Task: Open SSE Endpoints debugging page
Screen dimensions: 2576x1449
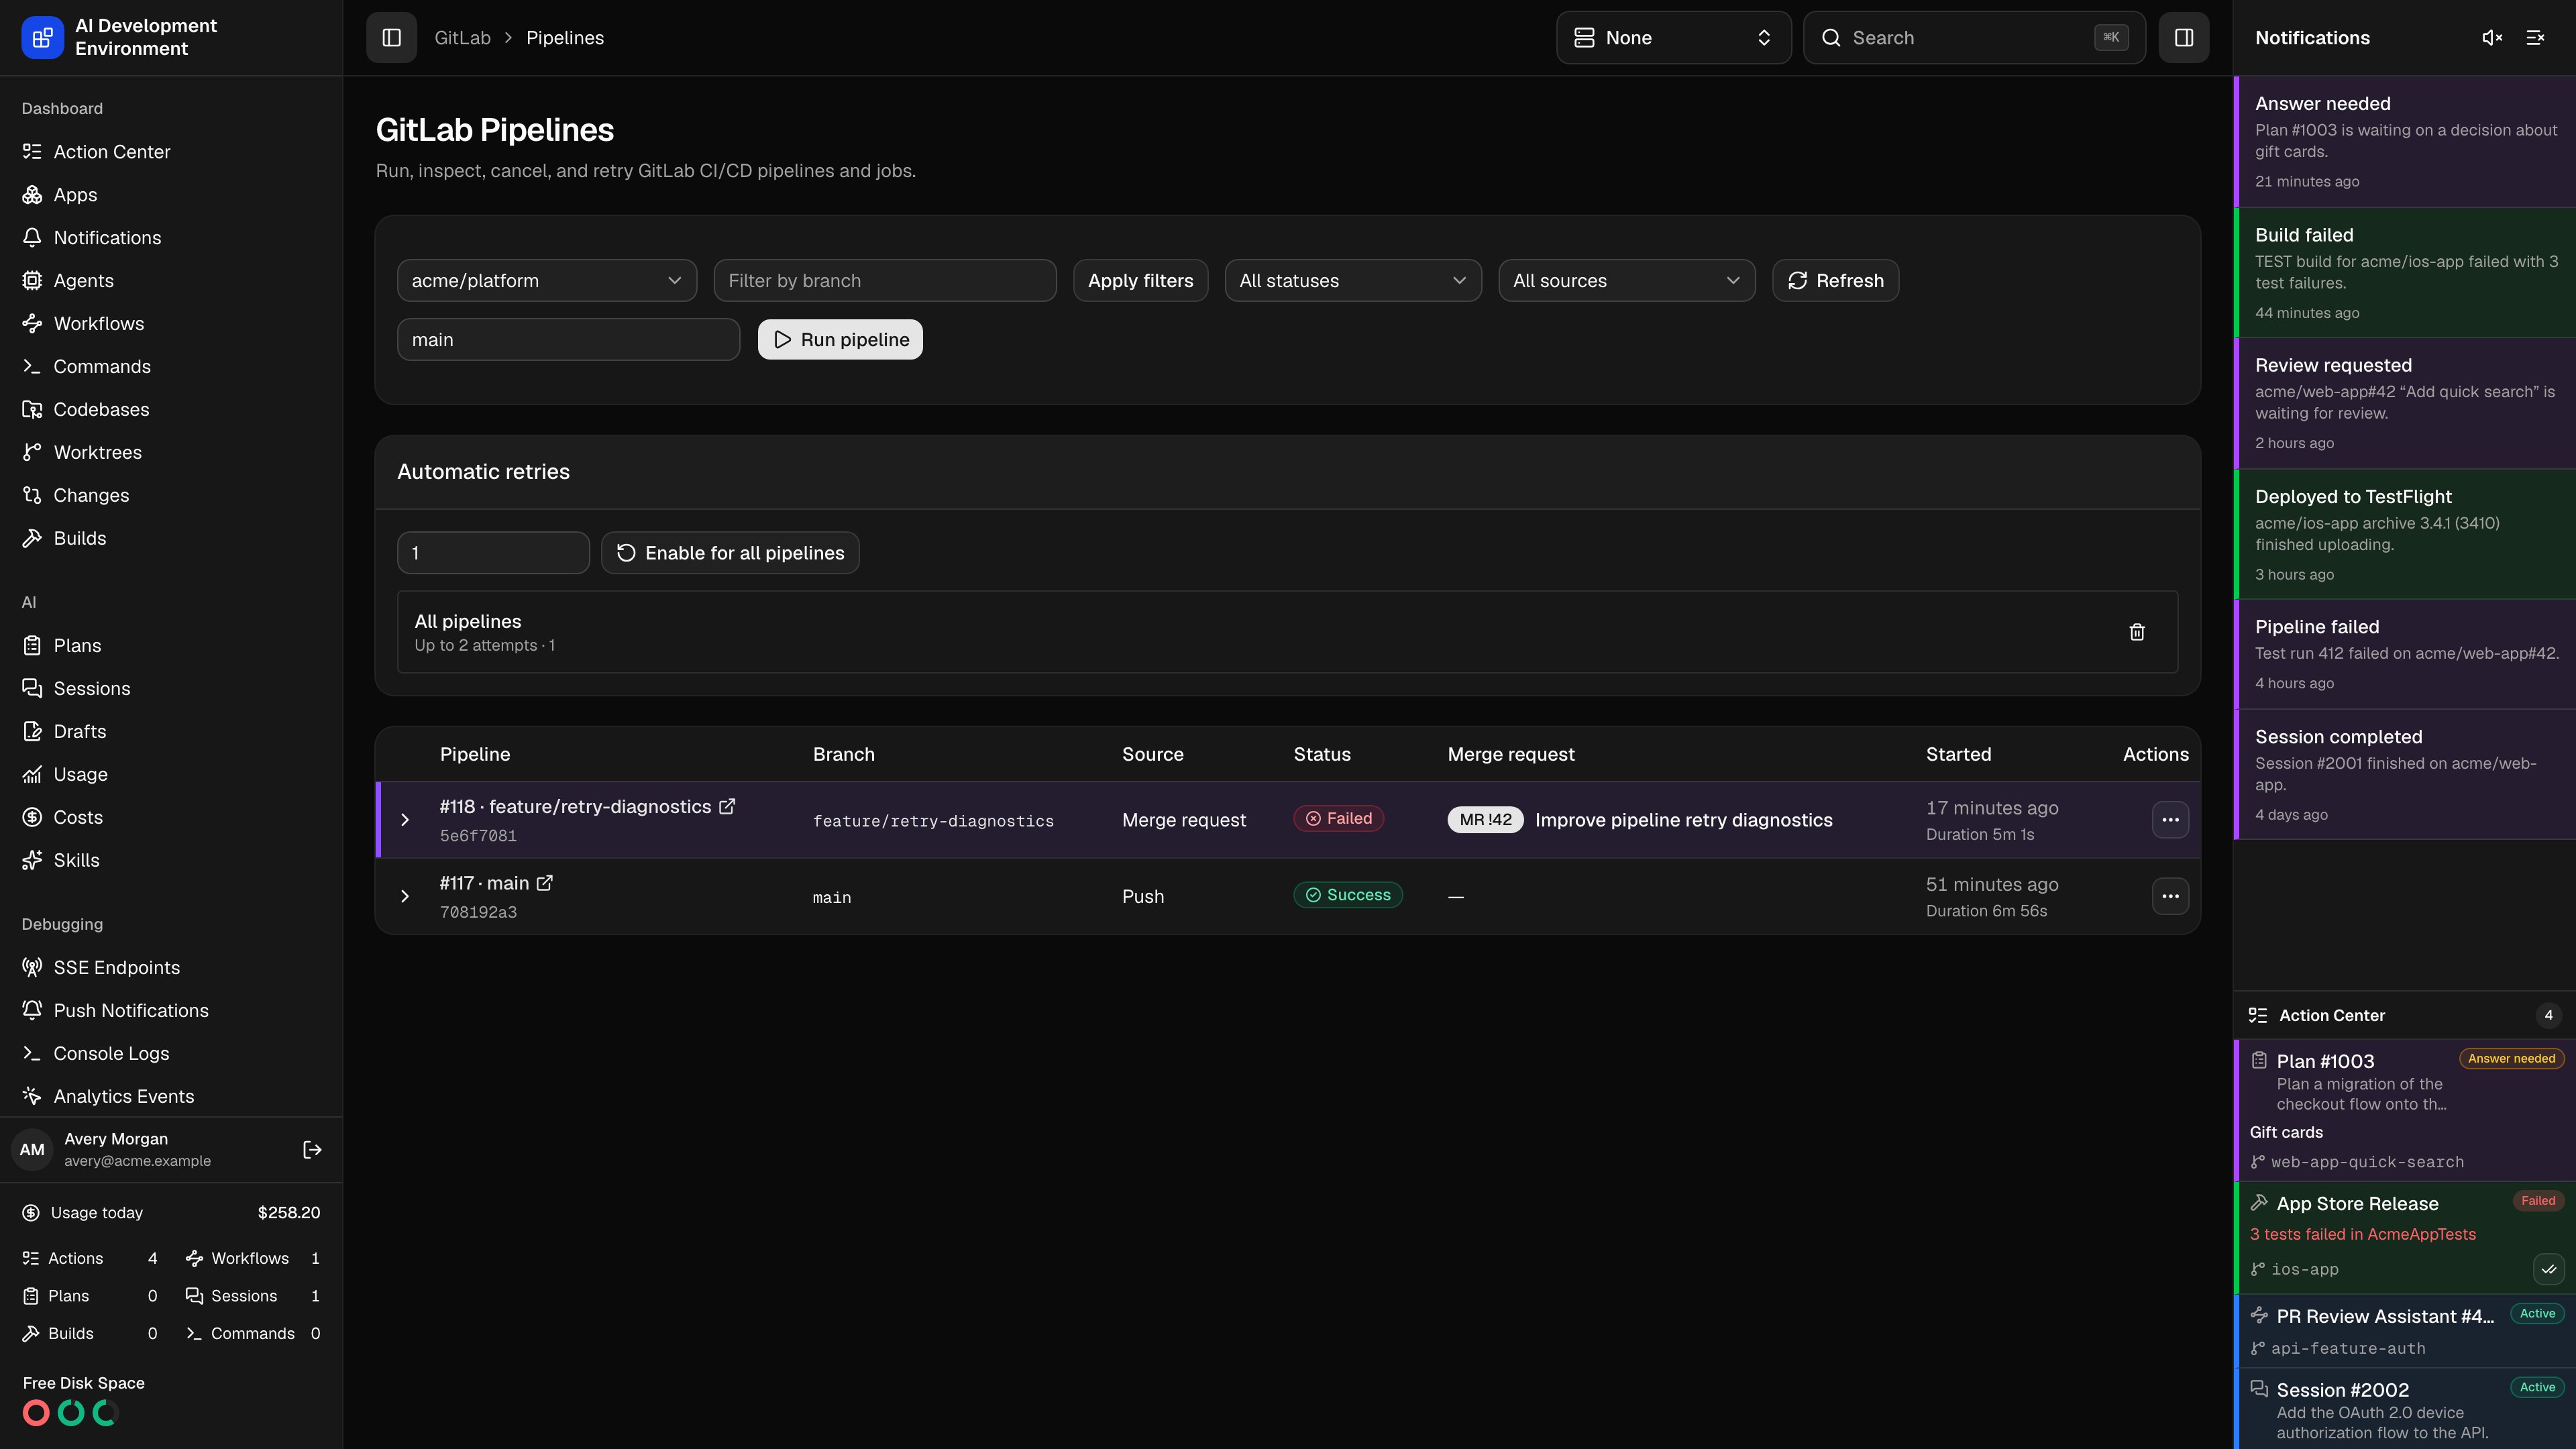Action: [x=171, y=967]
